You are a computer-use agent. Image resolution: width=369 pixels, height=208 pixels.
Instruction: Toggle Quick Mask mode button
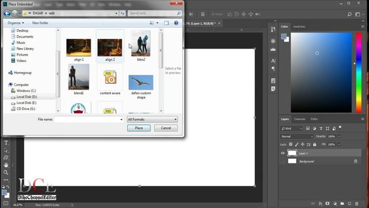6,203
